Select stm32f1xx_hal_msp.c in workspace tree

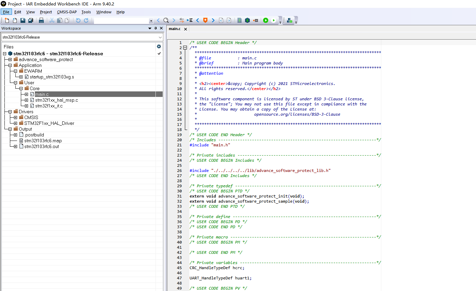coord(56,100)
